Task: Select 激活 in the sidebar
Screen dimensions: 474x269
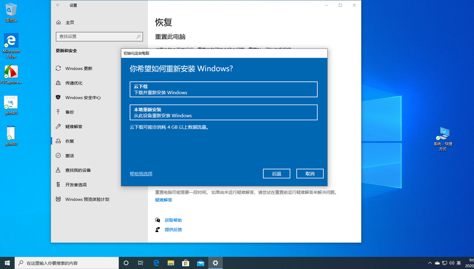Action: click(x=69, y=155)
